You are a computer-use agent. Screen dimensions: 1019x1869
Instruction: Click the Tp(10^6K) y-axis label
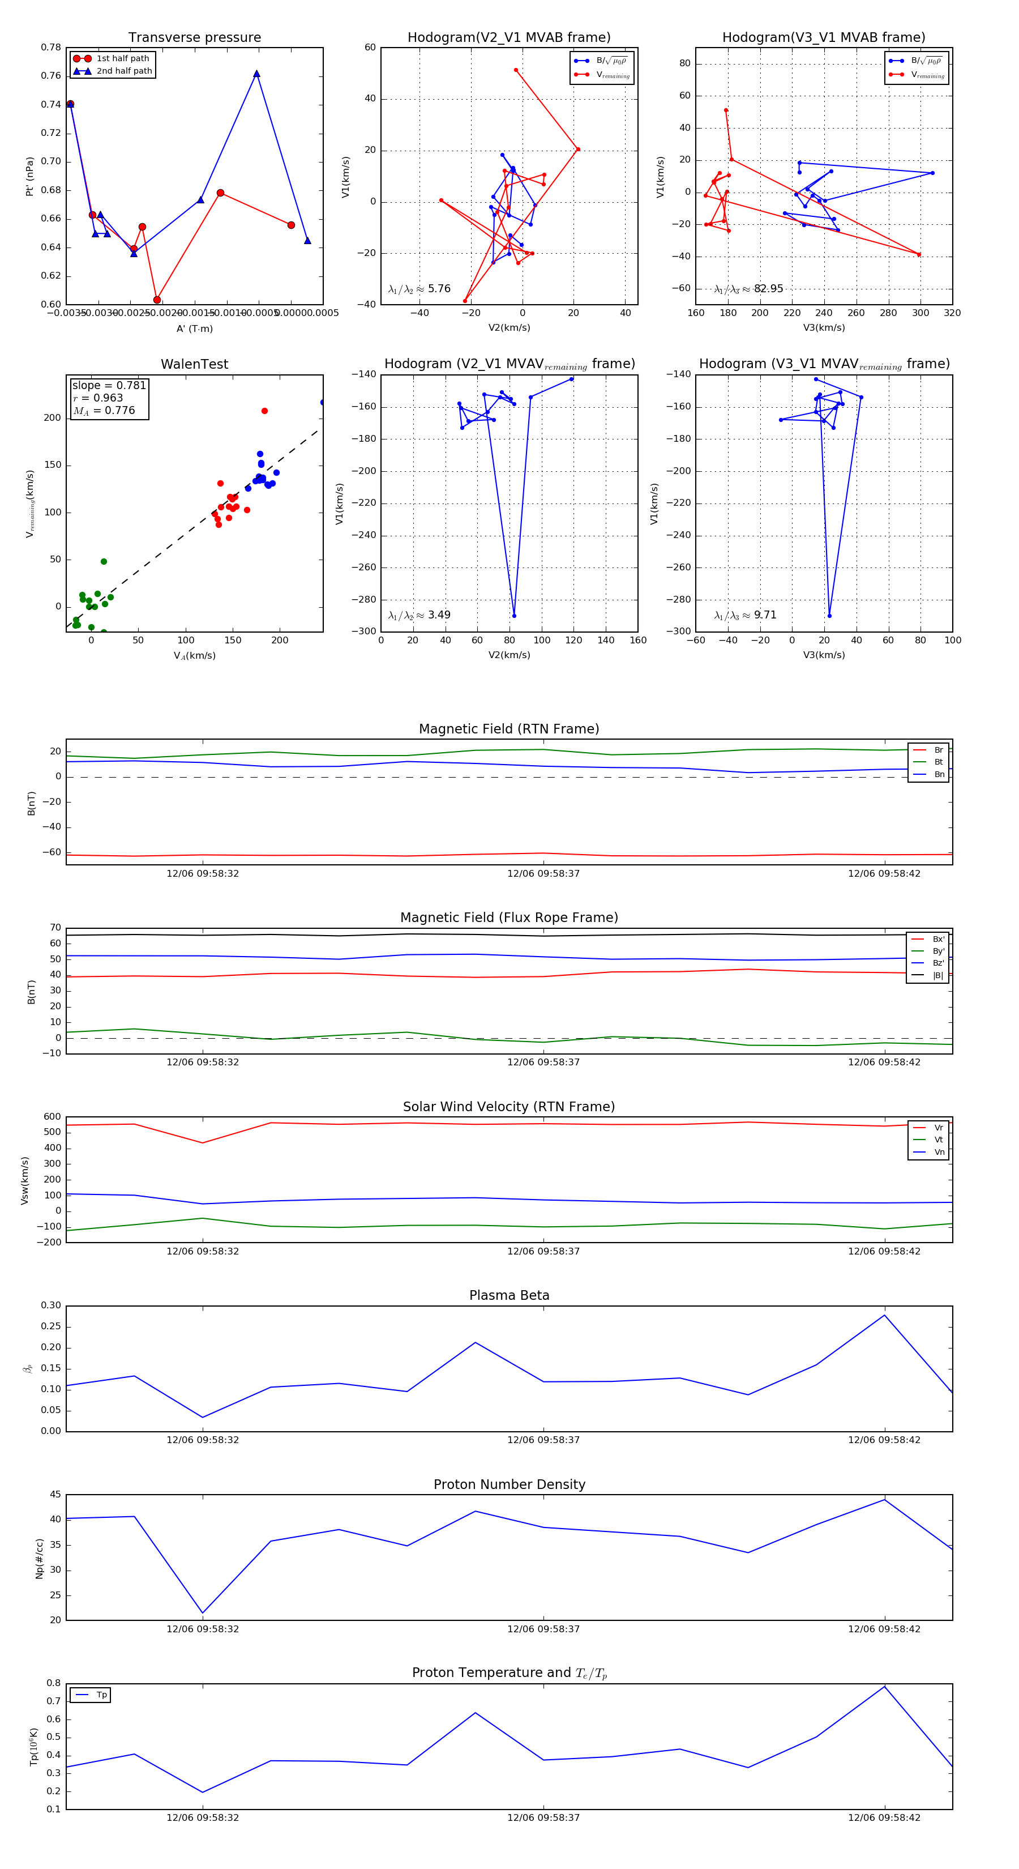pos(33,1747)
